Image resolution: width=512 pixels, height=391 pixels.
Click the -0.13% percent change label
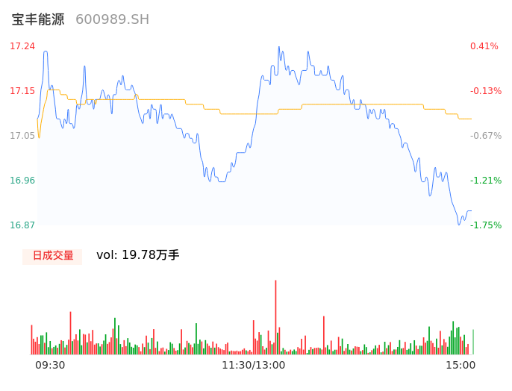[485, 91]
